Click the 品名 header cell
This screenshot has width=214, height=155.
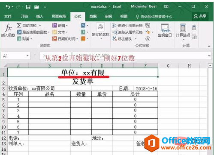pos(49,94)
